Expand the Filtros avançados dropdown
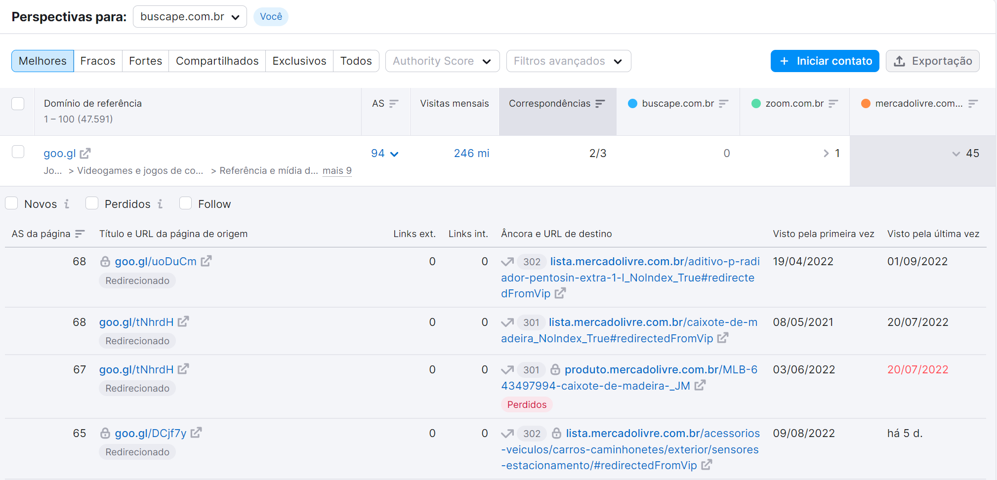The image size is (997, 480). click(568, 61)
